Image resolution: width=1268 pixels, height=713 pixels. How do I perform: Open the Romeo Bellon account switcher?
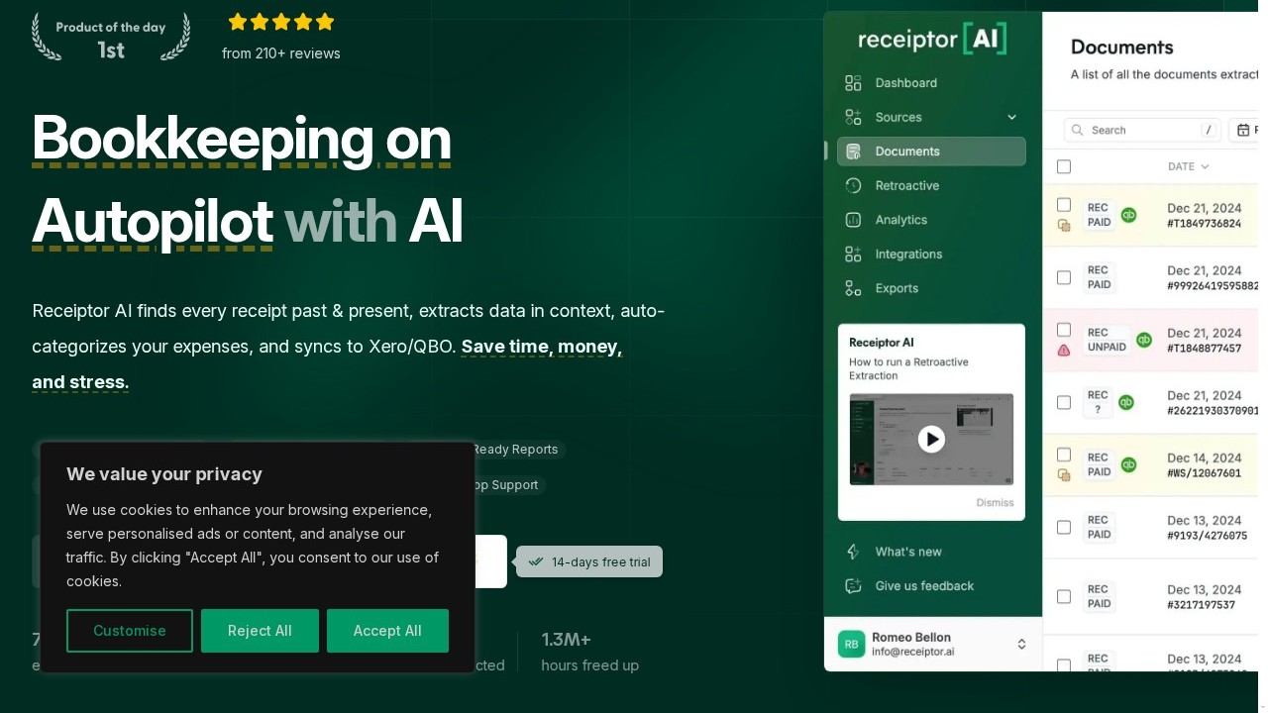click(1021, 645)
